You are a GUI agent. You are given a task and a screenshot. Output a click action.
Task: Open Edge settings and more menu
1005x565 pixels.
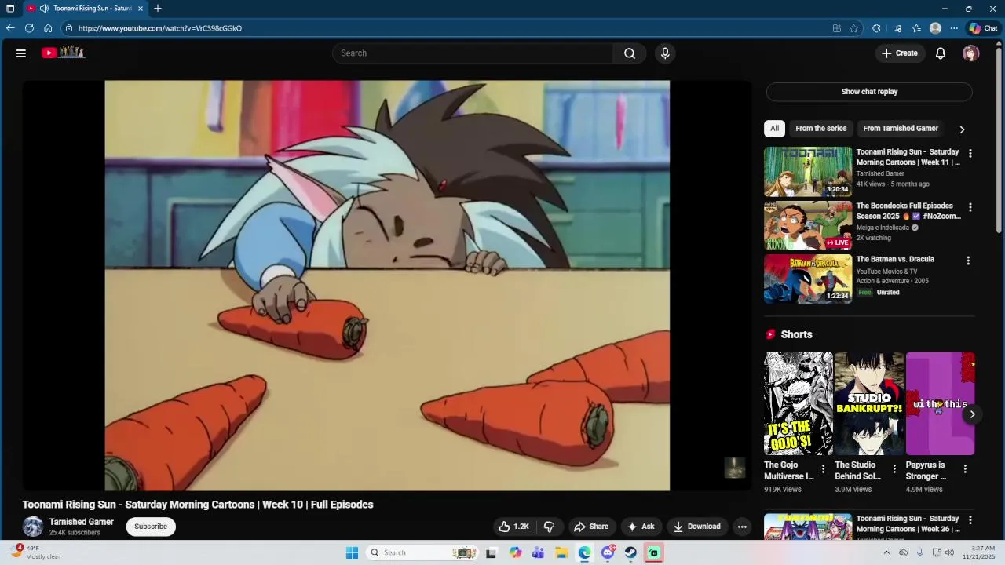(954, 28)
